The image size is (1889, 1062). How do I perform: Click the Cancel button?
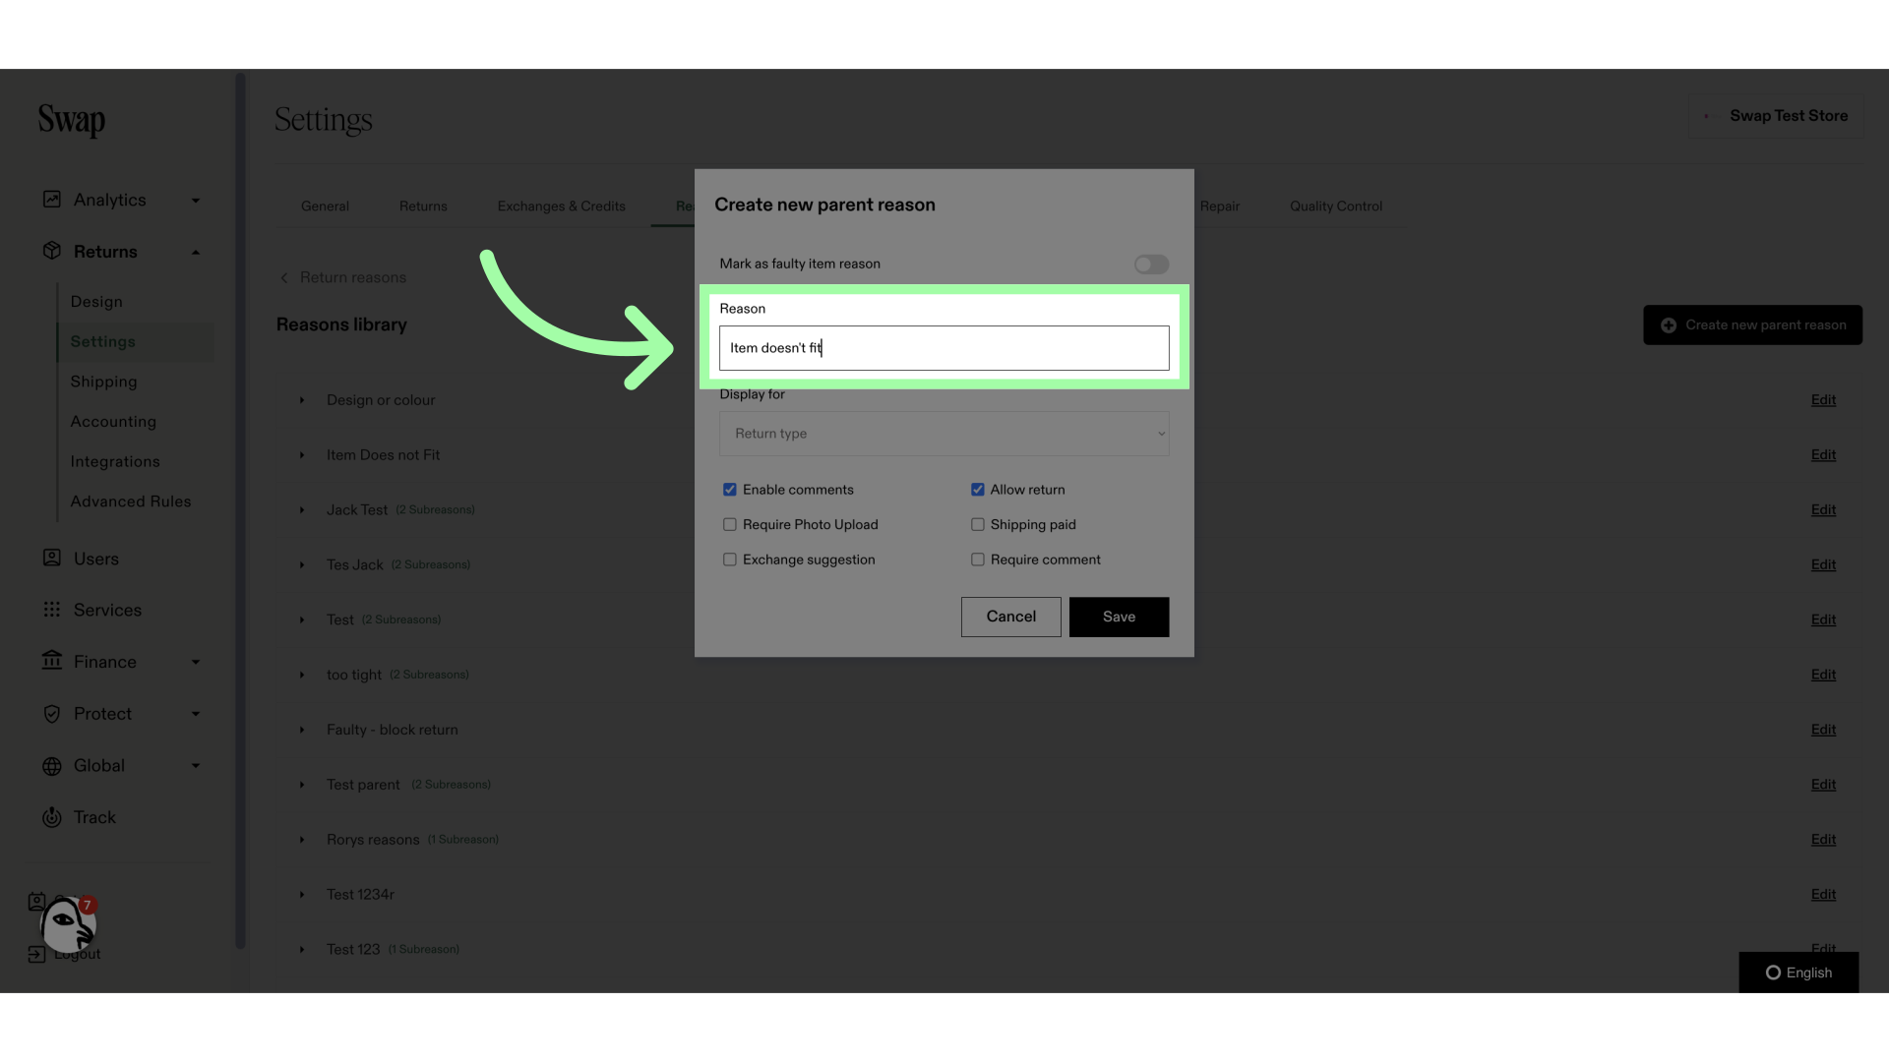(1010, 617)
